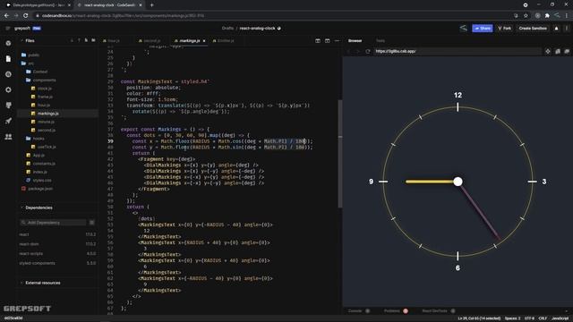The height and width of the screenshot is (322, 573).
Task: Click the editor vertical scrollbar
Action: (x=340, y=153)
